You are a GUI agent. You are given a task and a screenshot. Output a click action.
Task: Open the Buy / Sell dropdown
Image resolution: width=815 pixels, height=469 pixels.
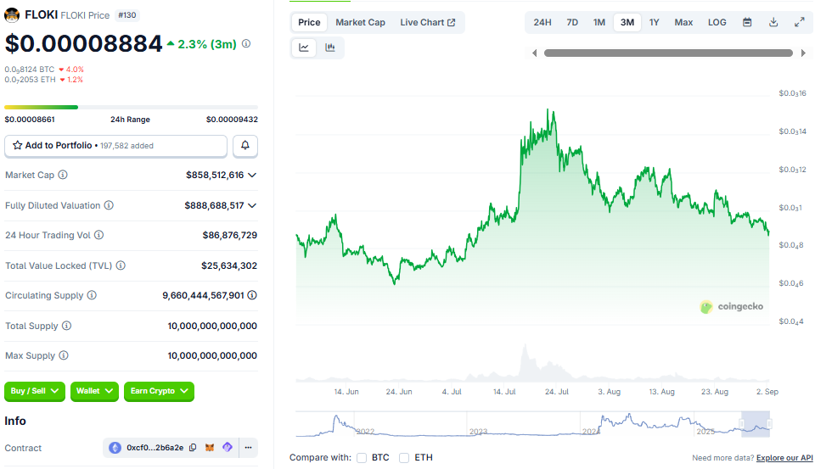35,391
